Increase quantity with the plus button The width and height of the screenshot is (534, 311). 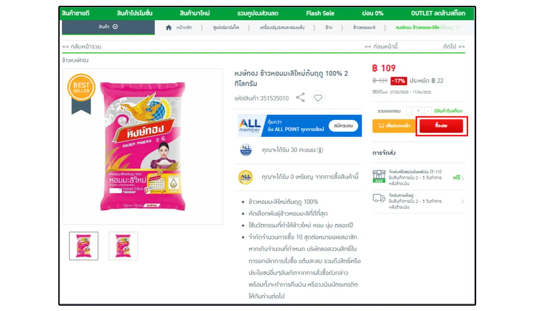[428, 111]
